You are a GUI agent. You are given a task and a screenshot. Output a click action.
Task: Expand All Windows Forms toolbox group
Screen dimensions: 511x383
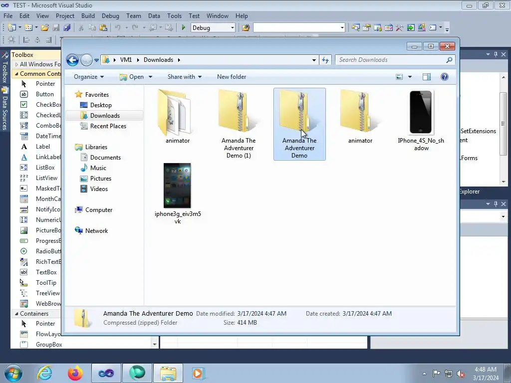pyautogui.click(x=16, y=64)
